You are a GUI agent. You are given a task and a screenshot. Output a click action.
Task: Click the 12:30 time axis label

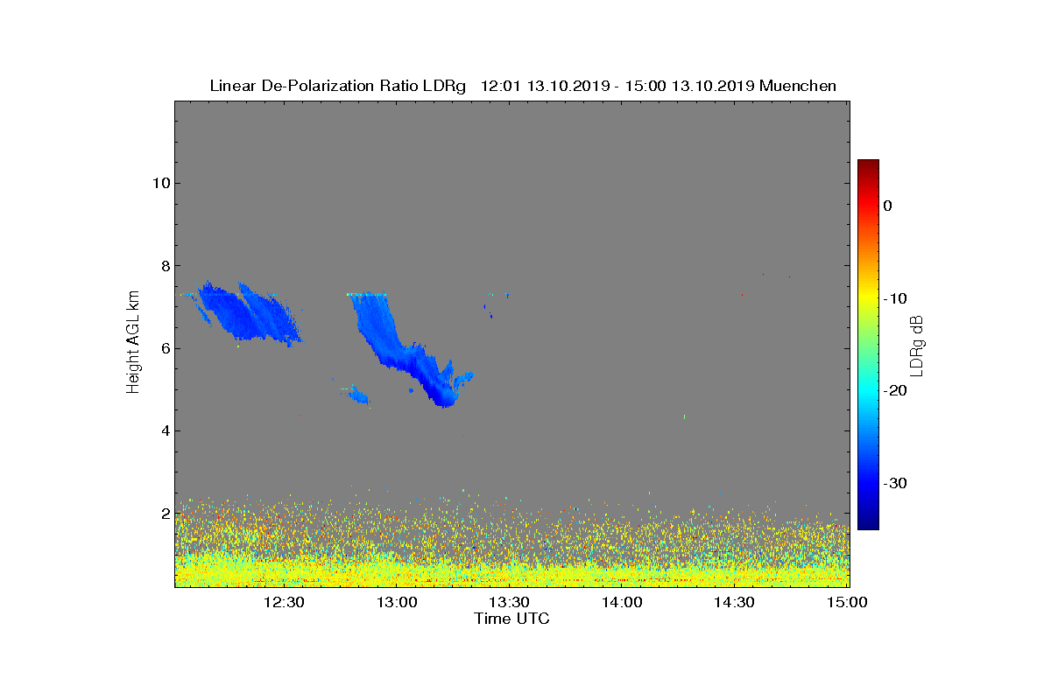[283, 602]
